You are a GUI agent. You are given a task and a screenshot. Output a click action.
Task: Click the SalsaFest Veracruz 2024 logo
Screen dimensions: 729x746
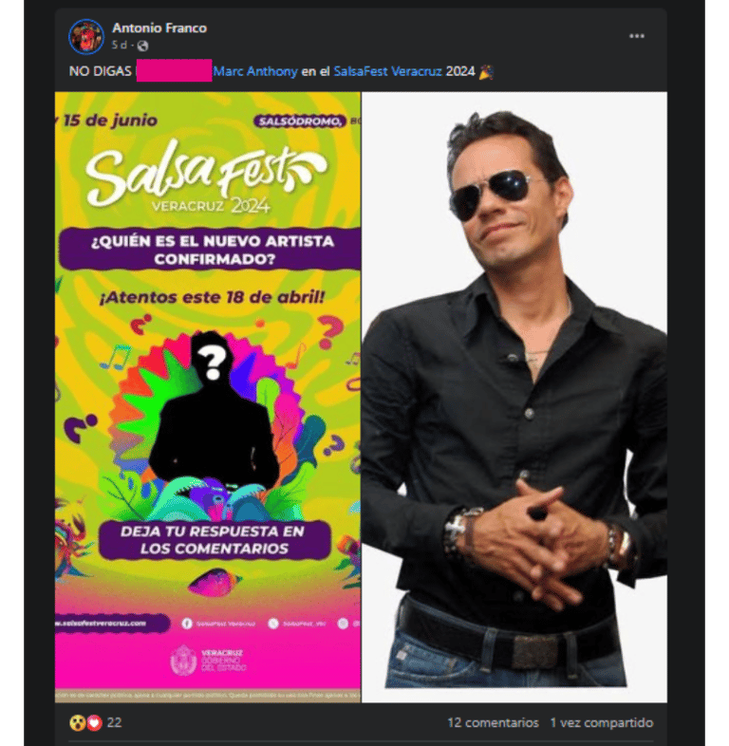click(208, 177)
